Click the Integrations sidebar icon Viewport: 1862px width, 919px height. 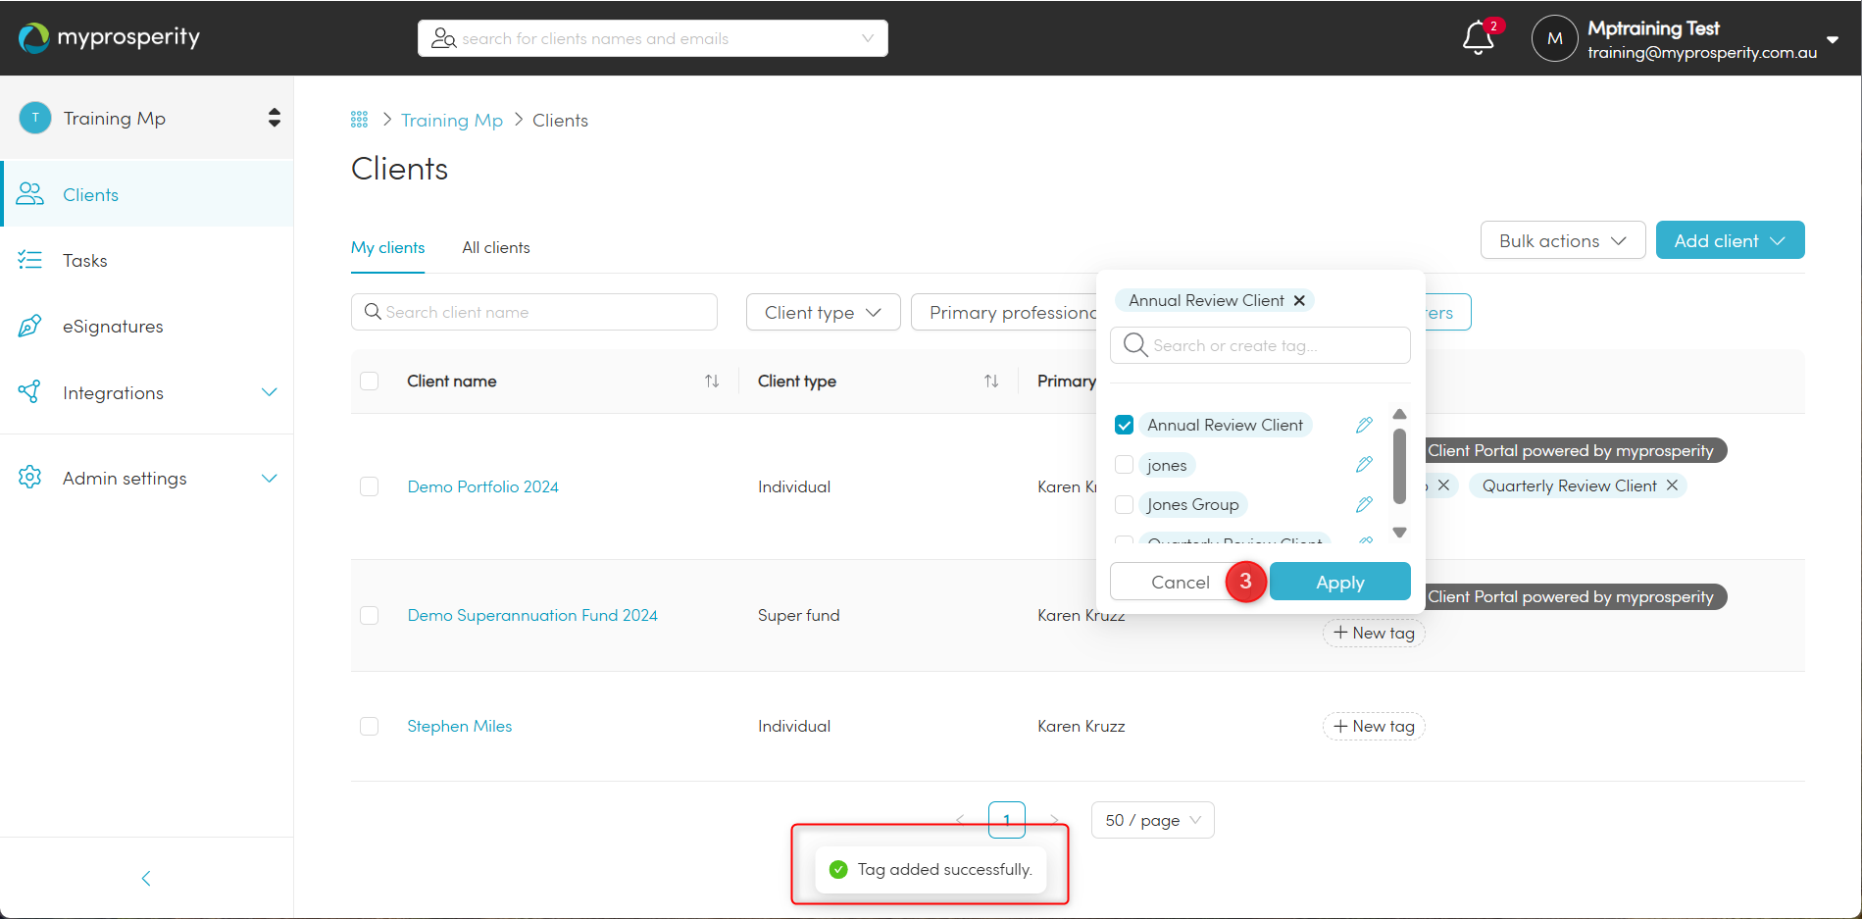point(30,392)
